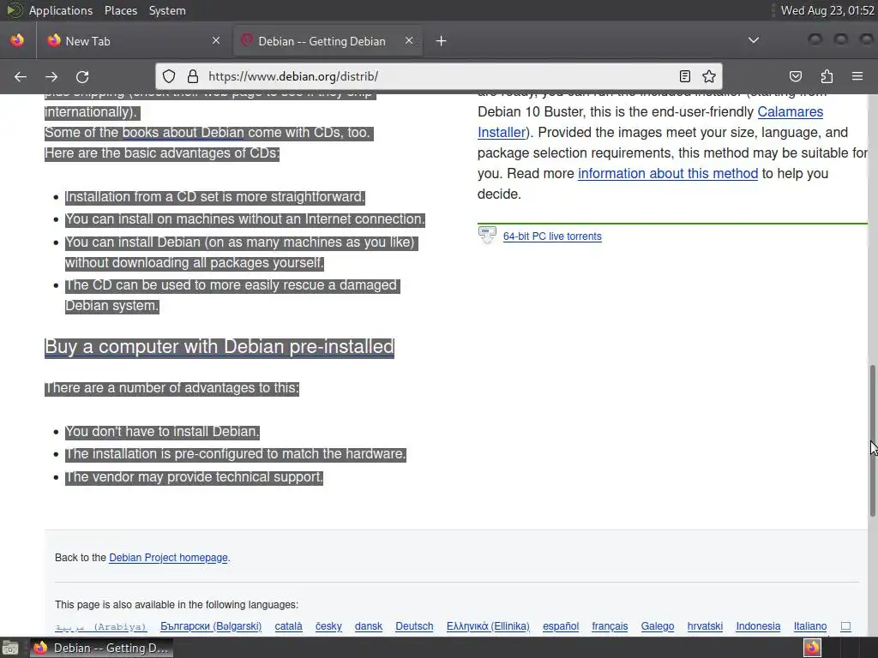Click text "There are a number of advantages to this:"

(x=171, y=388)
